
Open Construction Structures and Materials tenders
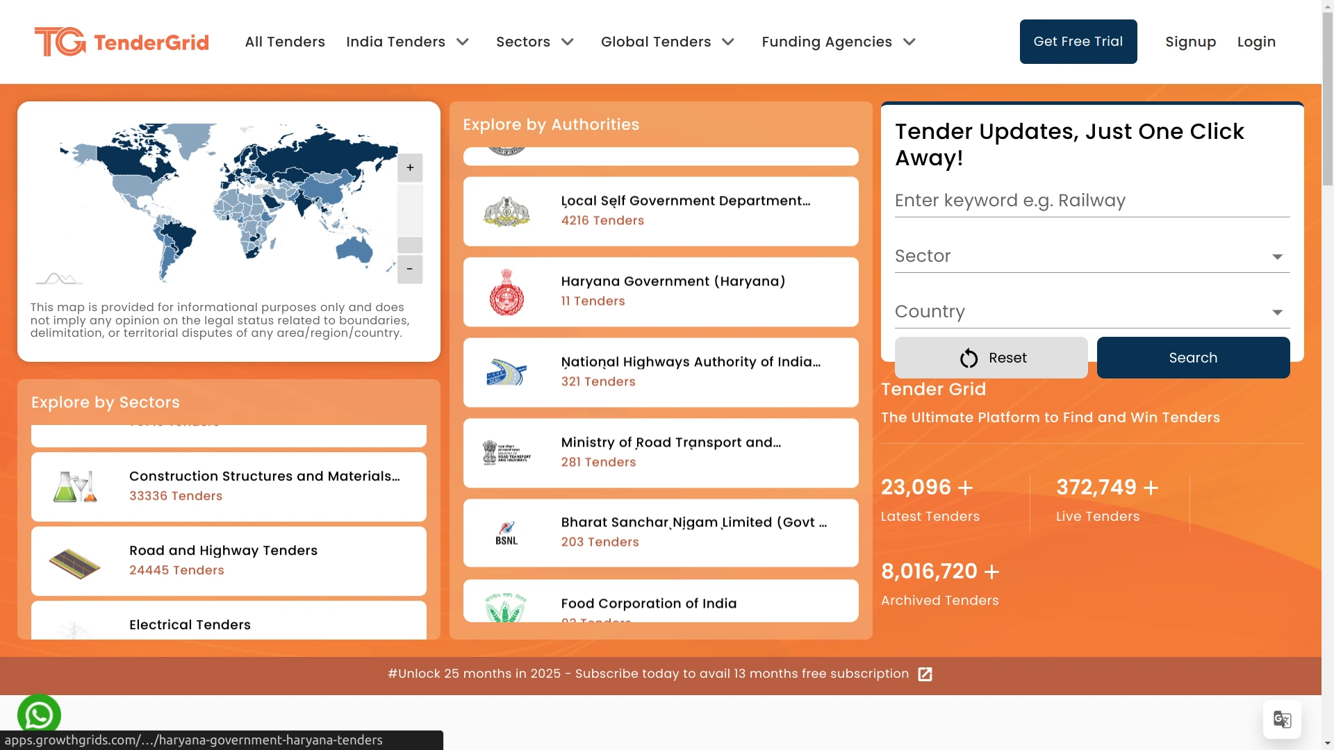pos(229,487)
